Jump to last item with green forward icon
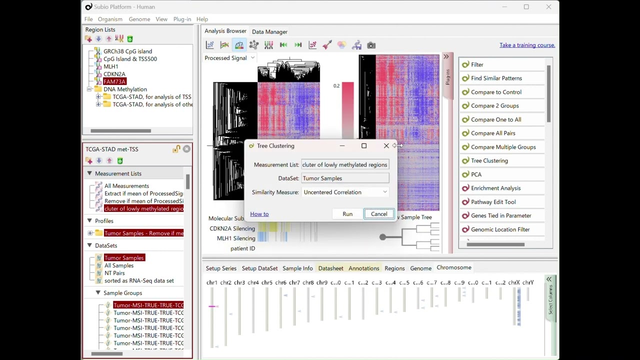640x360 pixels. (298, 45)
